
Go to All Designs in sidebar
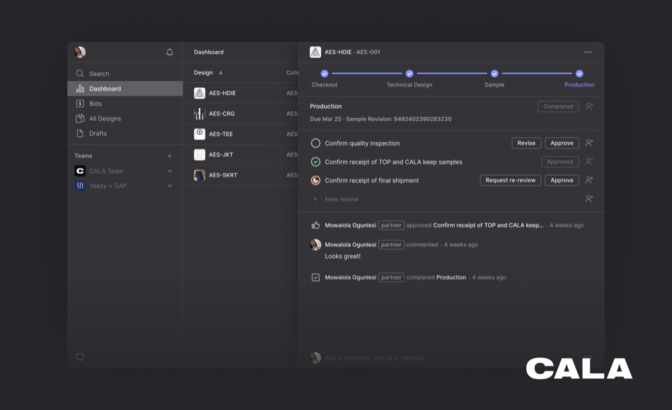[x=105, y=119]
